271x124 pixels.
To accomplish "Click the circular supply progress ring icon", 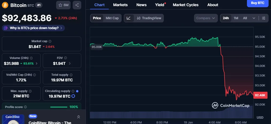I will click(73, 96).
